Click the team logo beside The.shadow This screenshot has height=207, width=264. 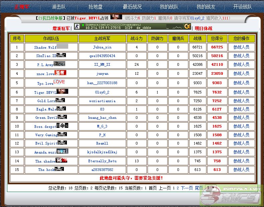pyautogui.click(x=61, y=161)
